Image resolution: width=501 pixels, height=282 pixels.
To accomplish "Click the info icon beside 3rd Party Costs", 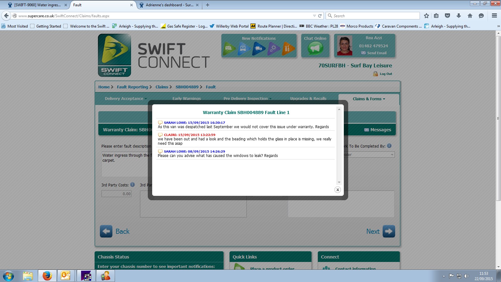I will (x=132, y=185).
